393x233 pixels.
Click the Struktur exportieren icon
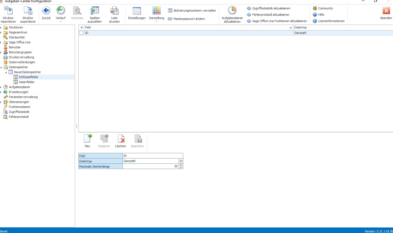pos(28,11)
